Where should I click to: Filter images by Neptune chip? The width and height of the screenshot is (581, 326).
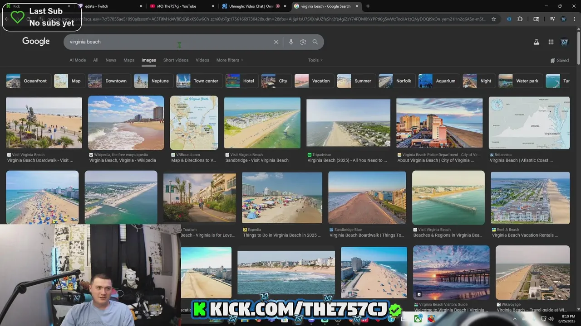pyautogui.click(x=153, y=81)
